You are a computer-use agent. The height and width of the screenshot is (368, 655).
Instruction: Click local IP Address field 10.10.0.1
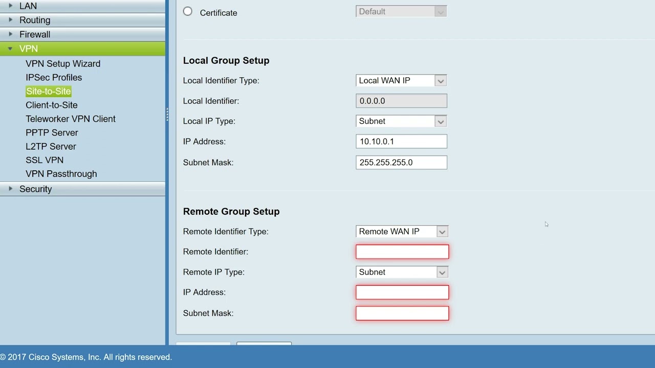pos(401,142)
